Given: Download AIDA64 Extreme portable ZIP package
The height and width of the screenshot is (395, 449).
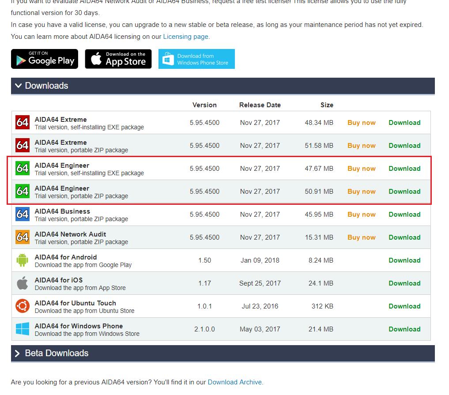Looking at the screenshot, I should click(404, 146).
